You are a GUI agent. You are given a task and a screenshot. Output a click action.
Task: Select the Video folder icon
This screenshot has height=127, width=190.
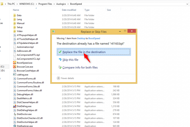pos(15,31)
